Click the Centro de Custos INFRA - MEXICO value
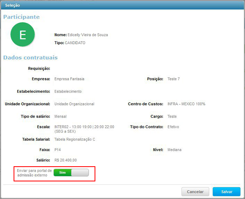The image size is (245, 199). pos(186,104)
